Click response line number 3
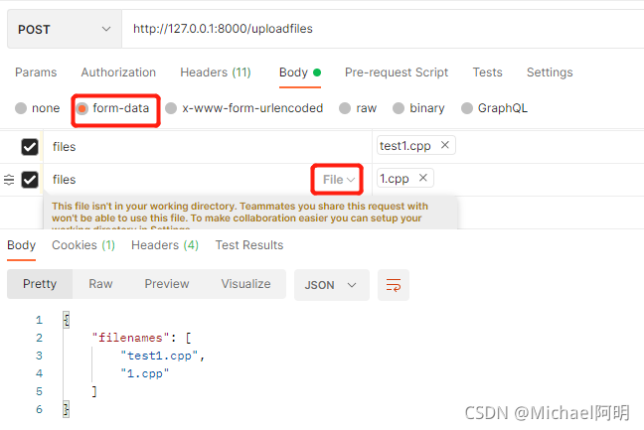Image resolution: width=644 pixels, height=430 pixels. click(39, 356)
